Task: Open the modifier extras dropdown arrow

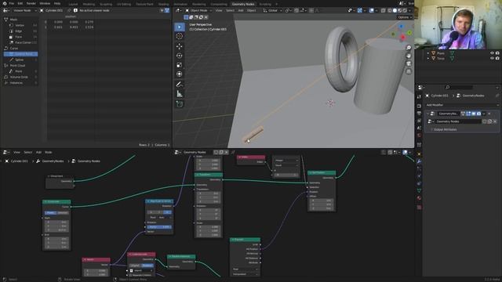Action: [x=484, y=114]
